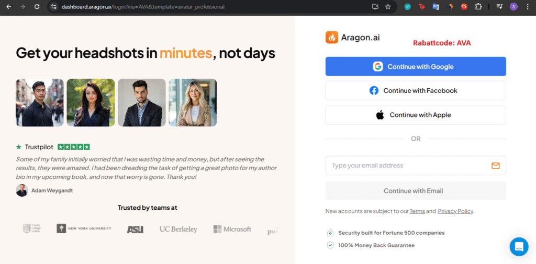Open the red circular recorder extension icon
Viewport: 536px width, 264px height.
464,6
